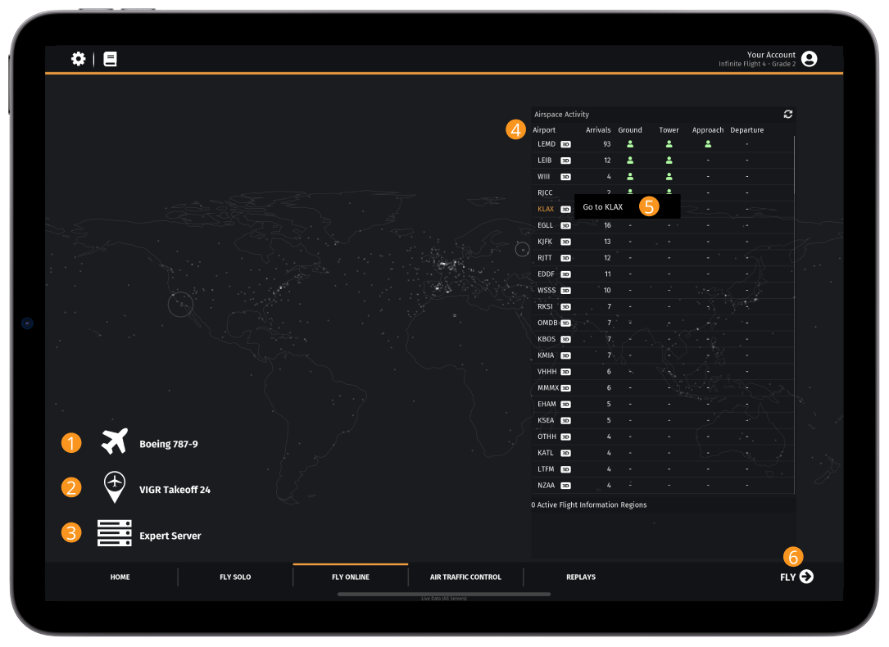This screenshot has height=647, width=889.
Task: Open the user guide book icon
Action: click(110, 59)
